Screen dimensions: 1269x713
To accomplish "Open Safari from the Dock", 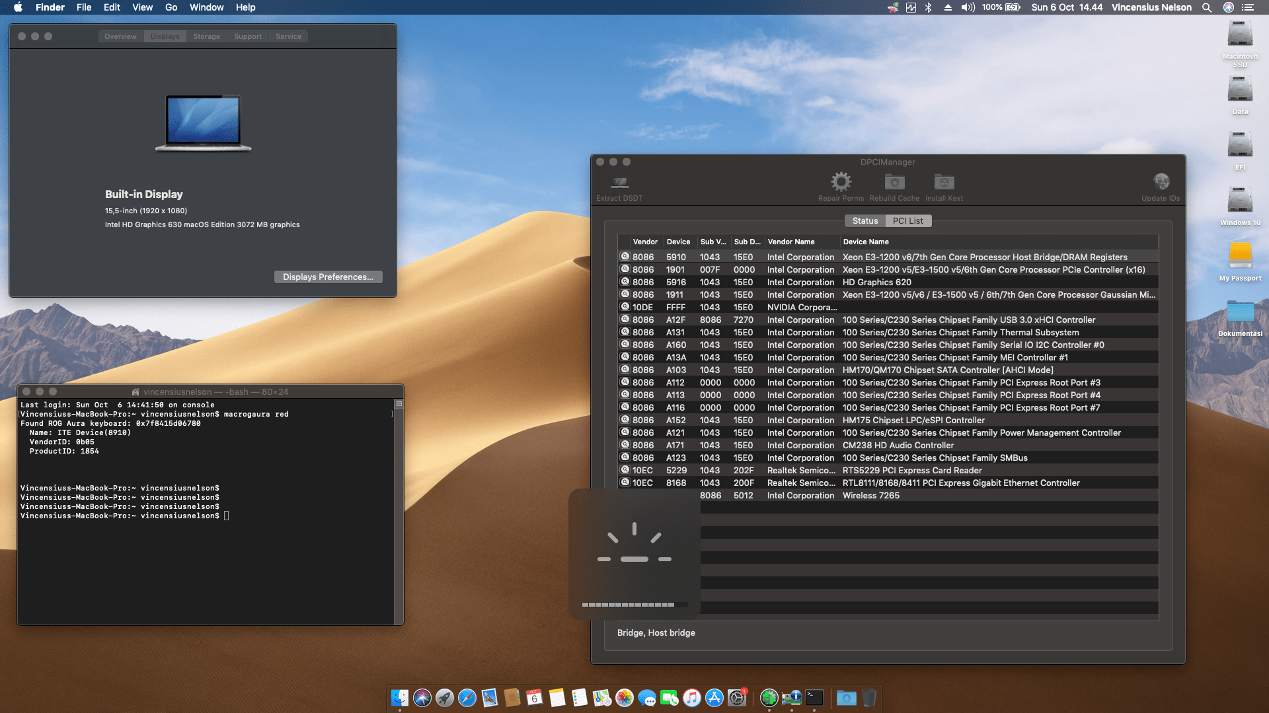I will 467,698.
